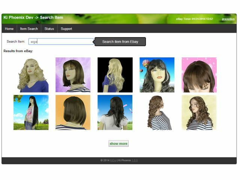The height and width of the screenshot is (180, 240).
Task: Click the Search Item text field
Action: click(61, 42)
